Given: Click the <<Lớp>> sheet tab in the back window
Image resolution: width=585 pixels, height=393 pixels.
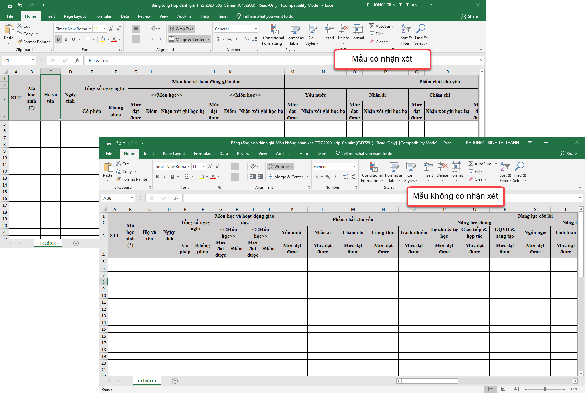Looking at the screenshot, I should click(48, 243).
